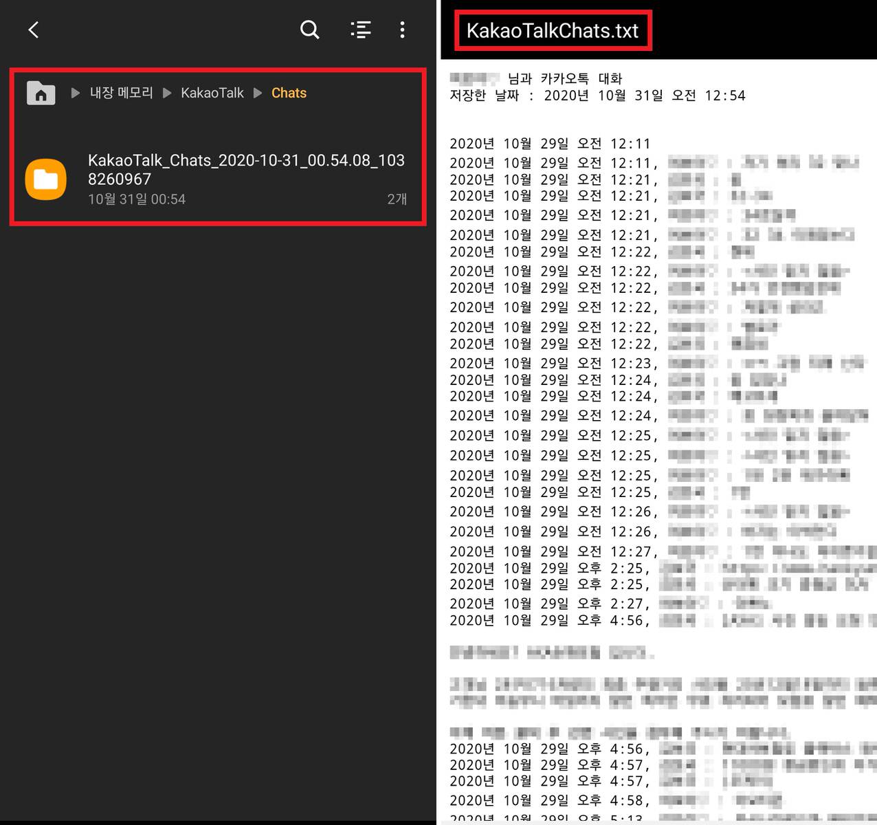Select the chat line timestamped 오전 12:27
Image resolution: width=877 pixels, height=825 pixels.
tap(663, 551)
